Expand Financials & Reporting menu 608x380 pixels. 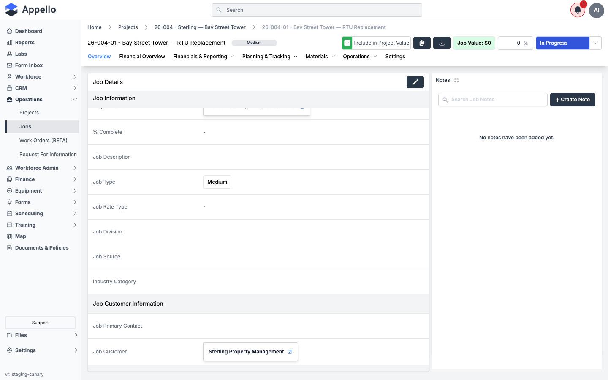pos(204,57)
